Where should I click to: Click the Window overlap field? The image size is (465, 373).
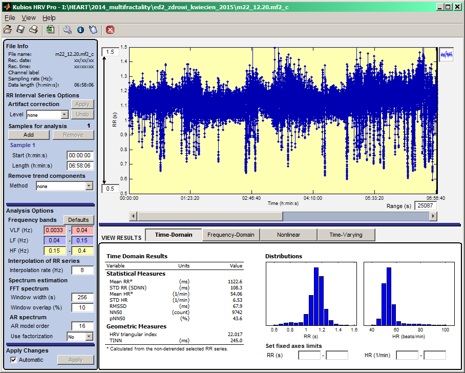tap(82, 307)
